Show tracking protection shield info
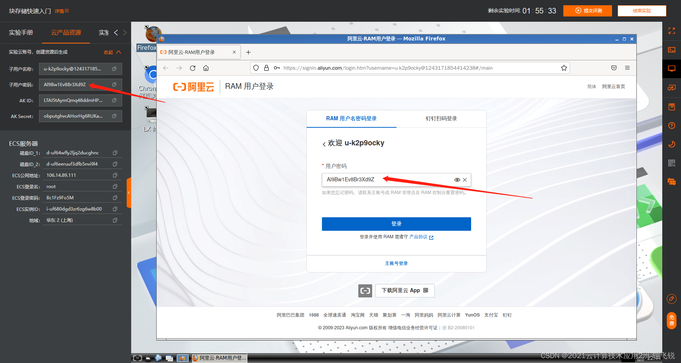 [x=256, y=68]
